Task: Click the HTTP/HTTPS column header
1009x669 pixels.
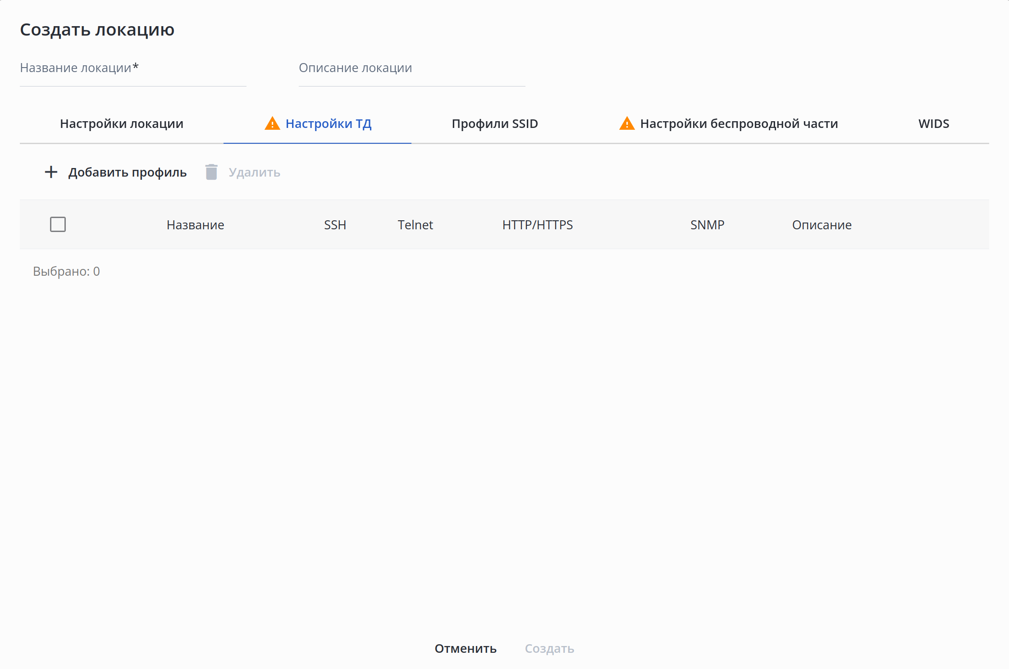Action: pos(537,225)
